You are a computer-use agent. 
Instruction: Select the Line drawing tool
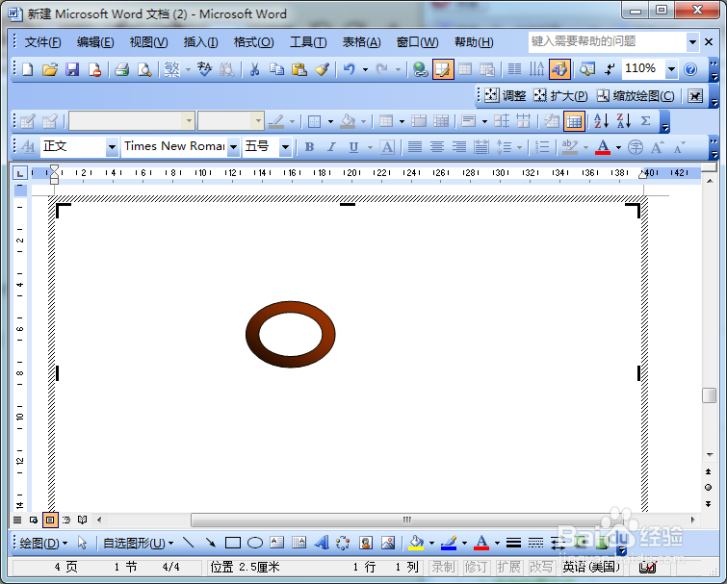pyautogui.click(x=188, y=543)
